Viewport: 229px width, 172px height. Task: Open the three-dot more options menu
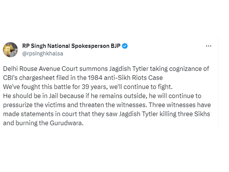209,46
